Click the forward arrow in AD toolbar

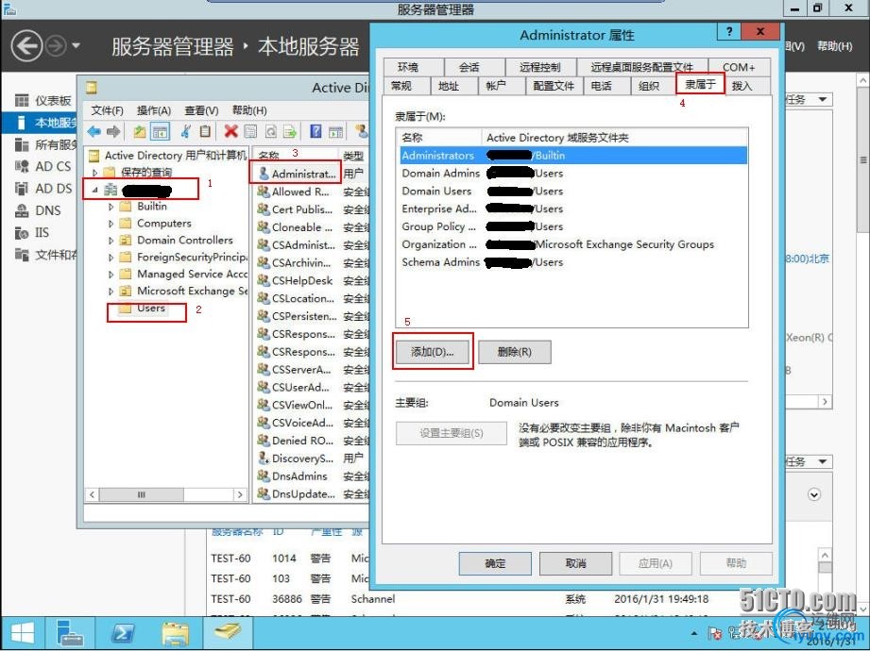(113, 132)
